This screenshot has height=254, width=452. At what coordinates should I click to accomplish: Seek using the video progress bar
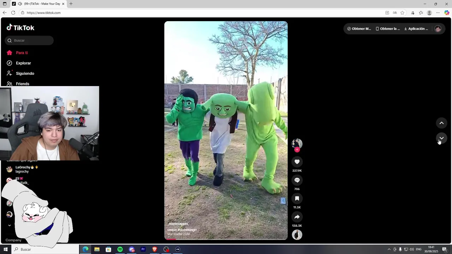pos(226,239)
